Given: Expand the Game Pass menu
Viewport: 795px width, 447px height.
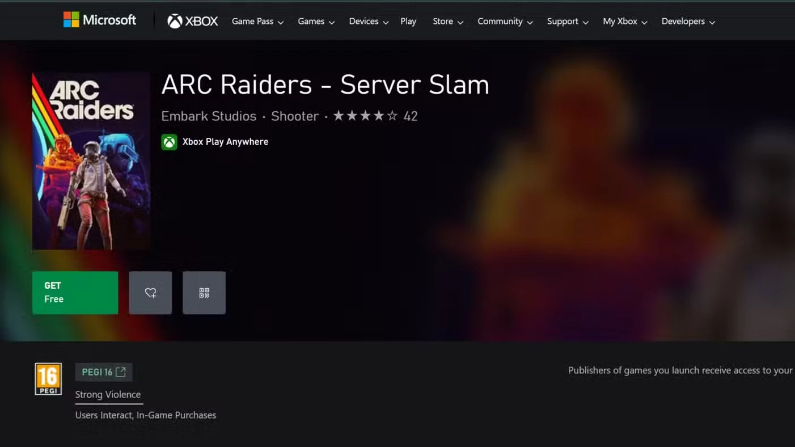Looking at the screenshot, I should coord(258,22).
